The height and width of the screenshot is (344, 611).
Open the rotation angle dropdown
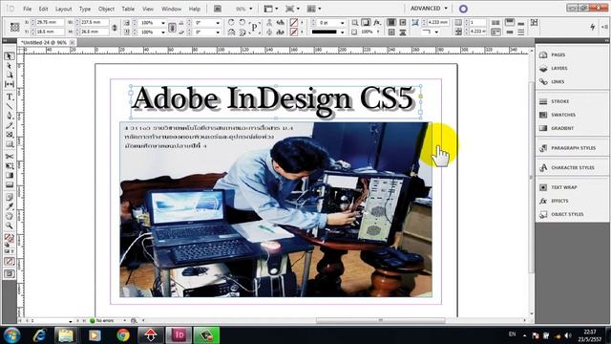click(x=218, y=23)
